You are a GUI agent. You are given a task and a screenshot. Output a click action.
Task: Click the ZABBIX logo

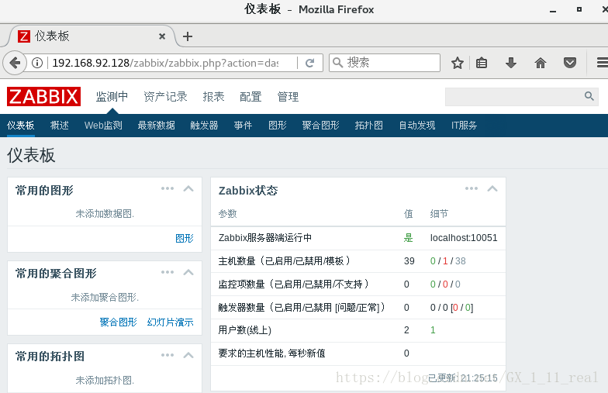[43, 96]
